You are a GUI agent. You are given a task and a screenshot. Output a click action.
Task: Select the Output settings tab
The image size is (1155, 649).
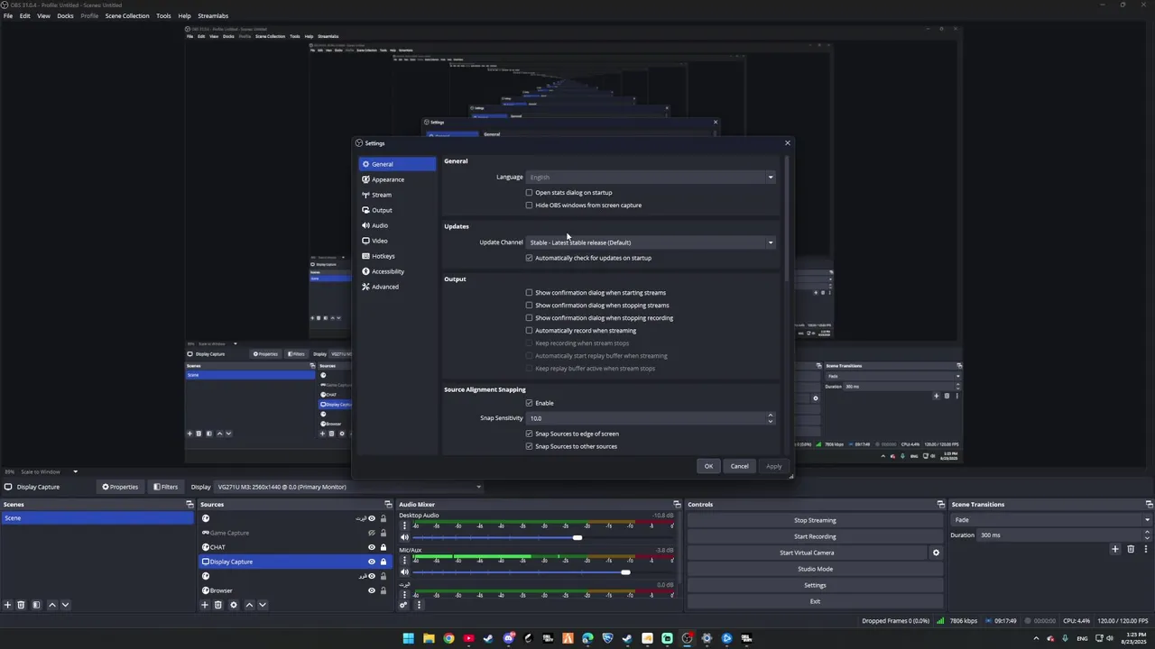[397, 210]
